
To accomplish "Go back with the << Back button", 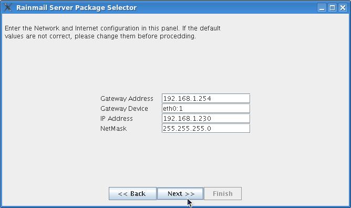I will [132, 193].
